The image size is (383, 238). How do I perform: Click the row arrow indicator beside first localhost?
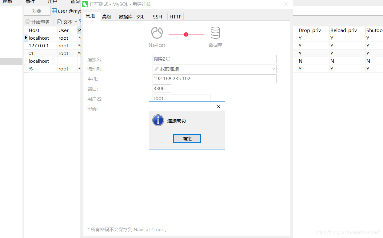[x=26, y=38]
